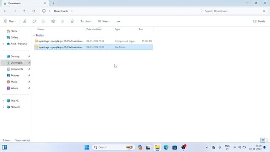
Task: Click the Paste icon in toolbar
Action: click(x=43, y=21)
